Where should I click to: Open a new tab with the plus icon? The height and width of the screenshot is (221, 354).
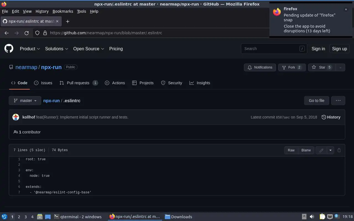point(67,21)
